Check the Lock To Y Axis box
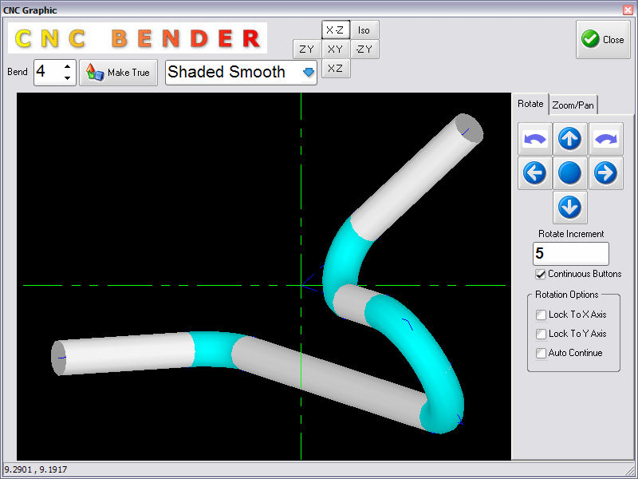 [x=542, y=334]
